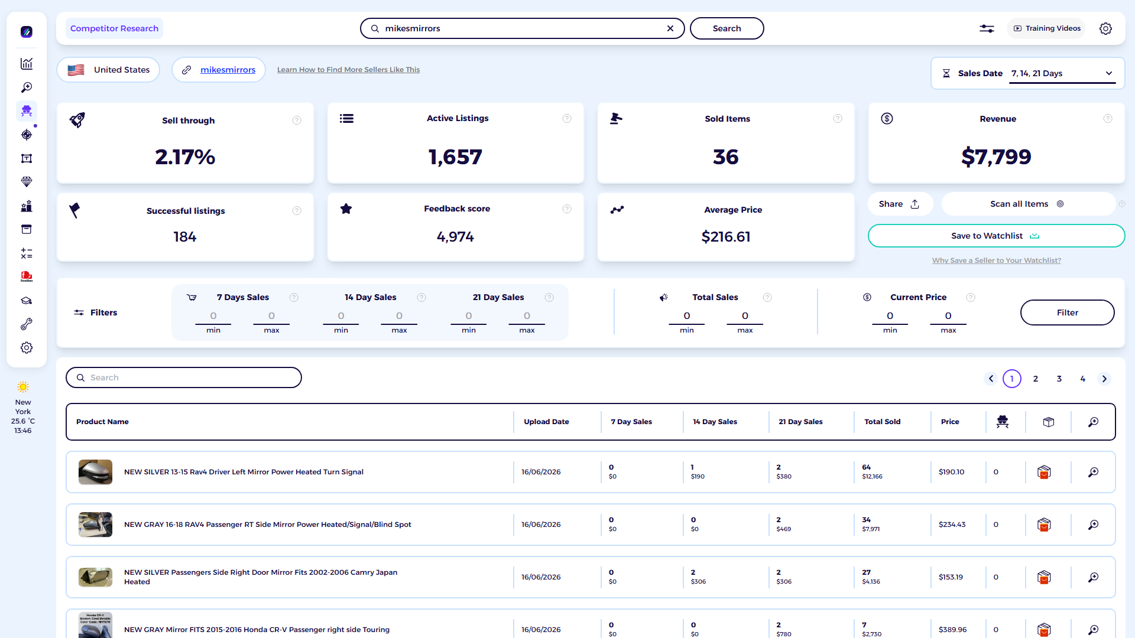The height and width of the screenshot is (638, 1135).
Task: Open the product research magnifier sidebar icon
Action: [27, 87]
